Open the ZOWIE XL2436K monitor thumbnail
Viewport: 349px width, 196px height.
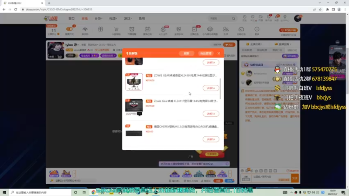(x=134, y=82)
